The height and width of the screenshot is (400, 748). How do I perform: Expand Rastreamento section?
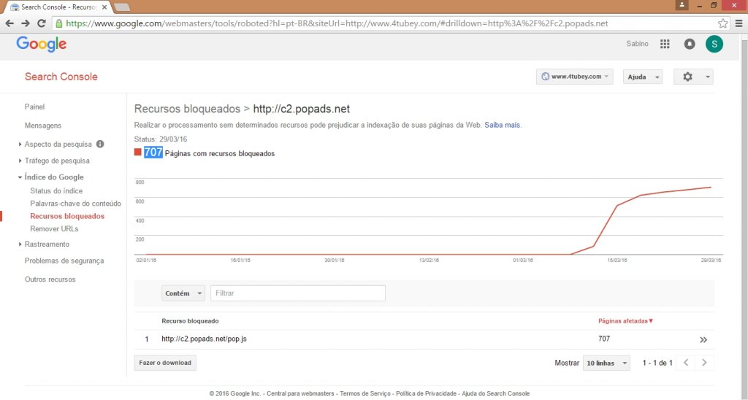[20, 244]
